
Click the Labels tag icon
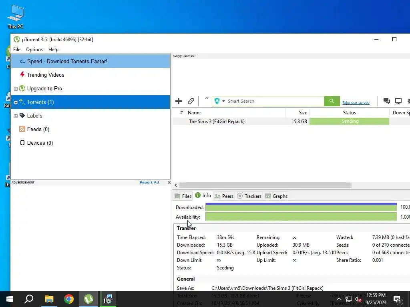(x=22, y=116)
